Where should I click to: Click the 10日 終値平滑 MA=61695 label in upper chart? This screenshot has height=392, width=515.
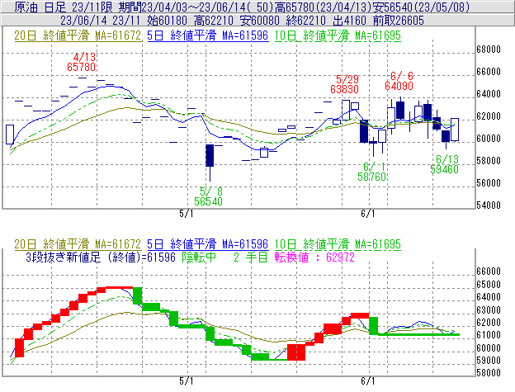tap(338, 35)
